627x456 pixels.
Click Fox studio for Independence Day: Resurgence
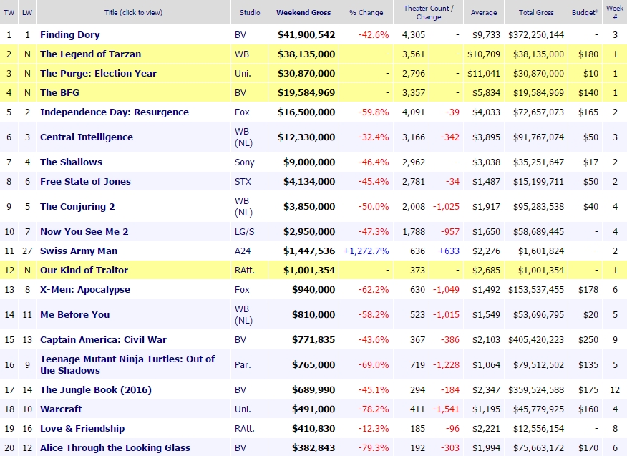[x=242, y=112]
